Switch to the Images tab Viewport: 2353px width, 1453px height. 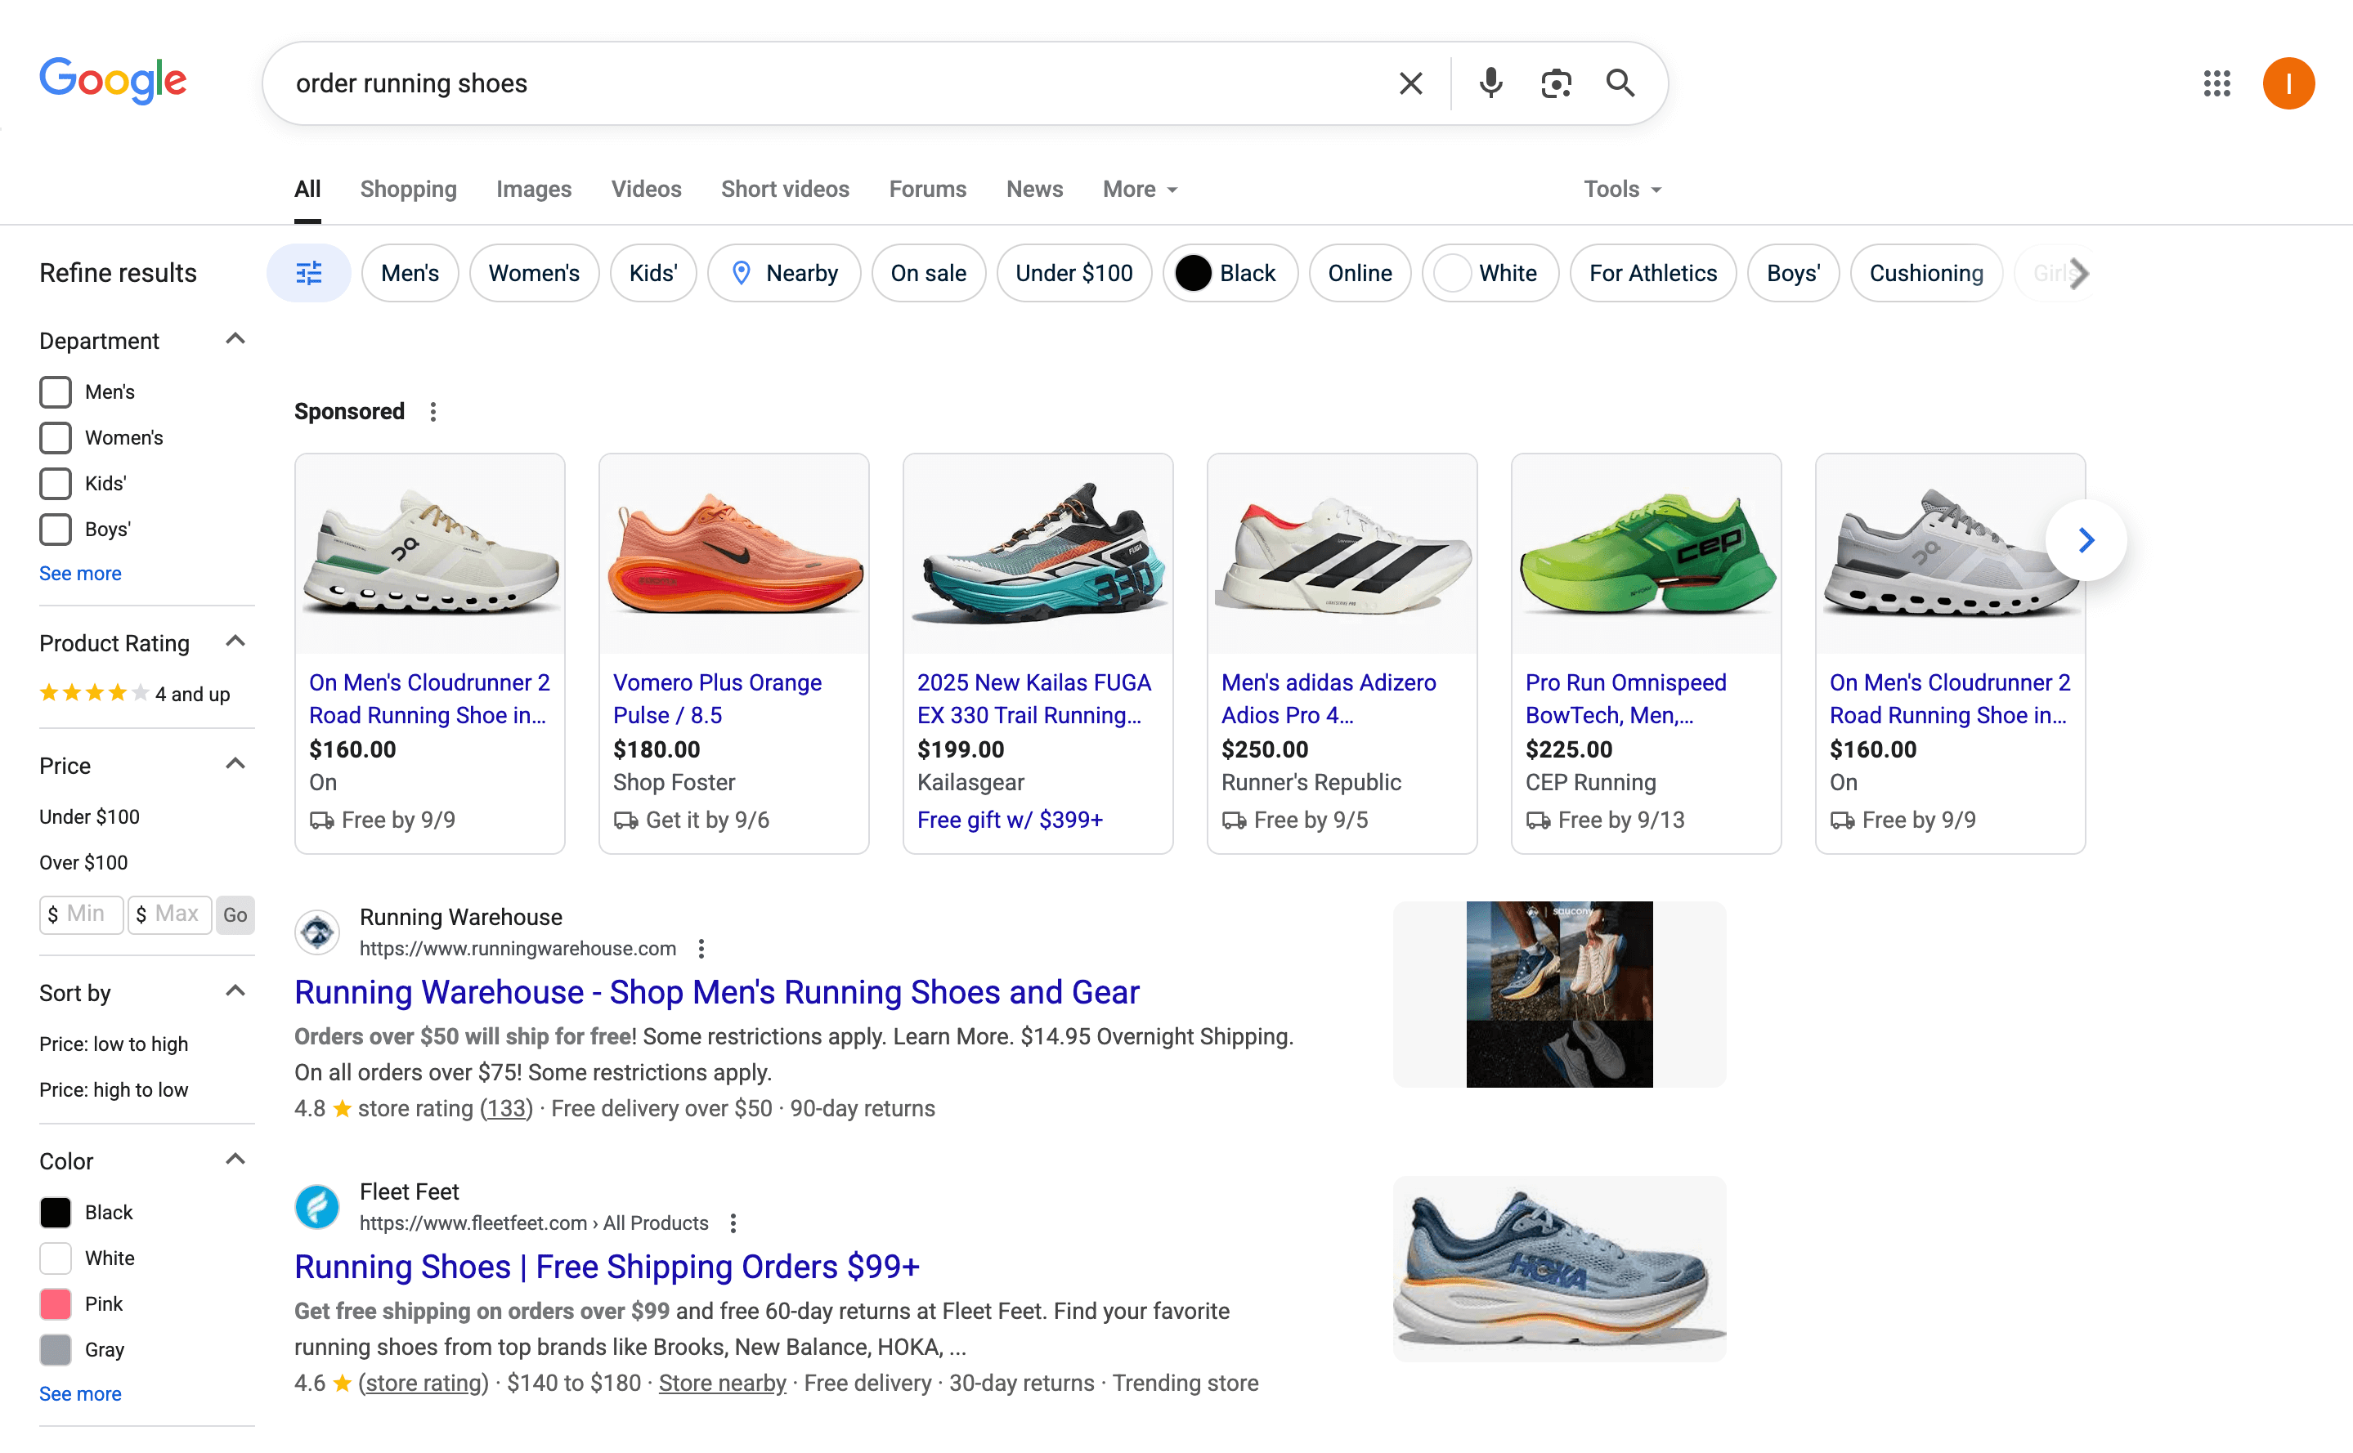tap(533, 190)
